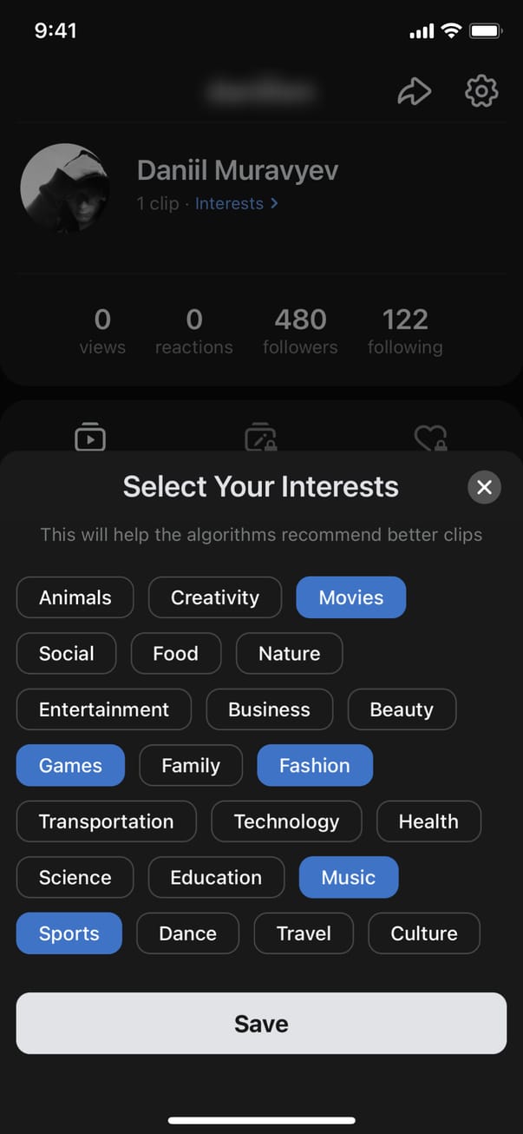The image size is (523, 1134).
Task: Open the Interests chevron link
Action: click(x=236, y=204)
